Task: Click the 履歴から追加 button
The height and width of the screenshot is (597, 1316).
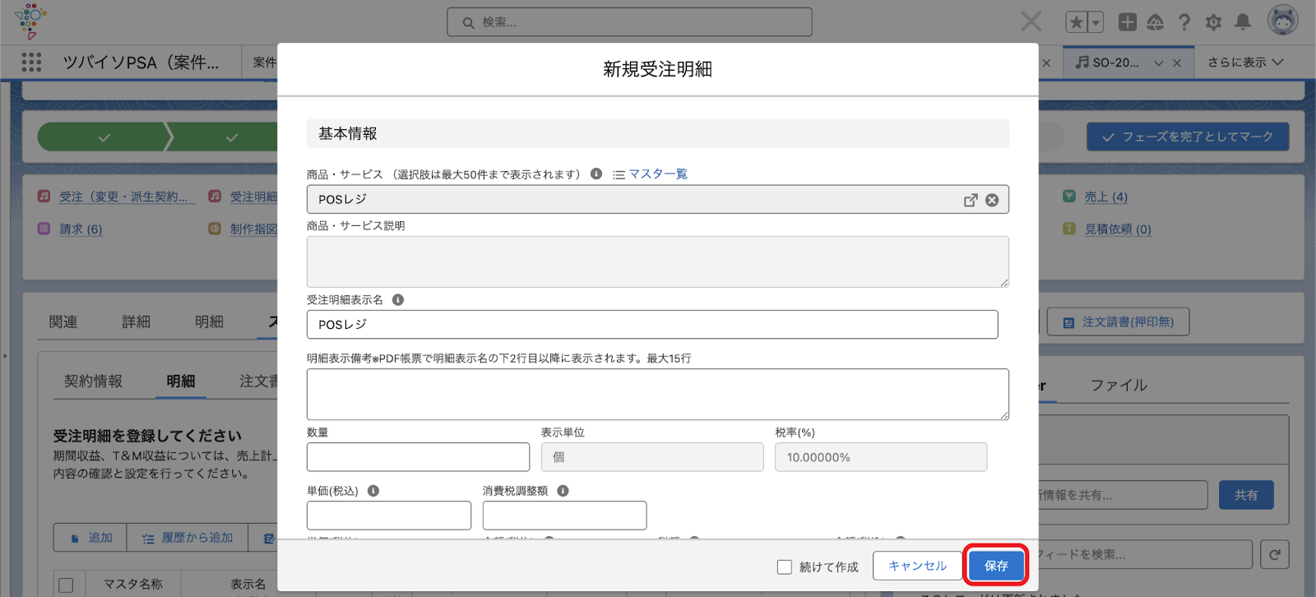Action: coord(188,538)
